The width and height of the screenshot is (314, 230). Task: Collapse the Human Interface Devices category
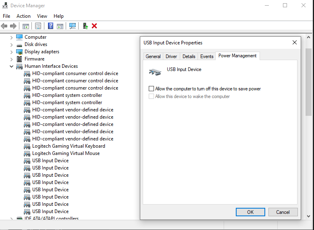click(12, 66)
